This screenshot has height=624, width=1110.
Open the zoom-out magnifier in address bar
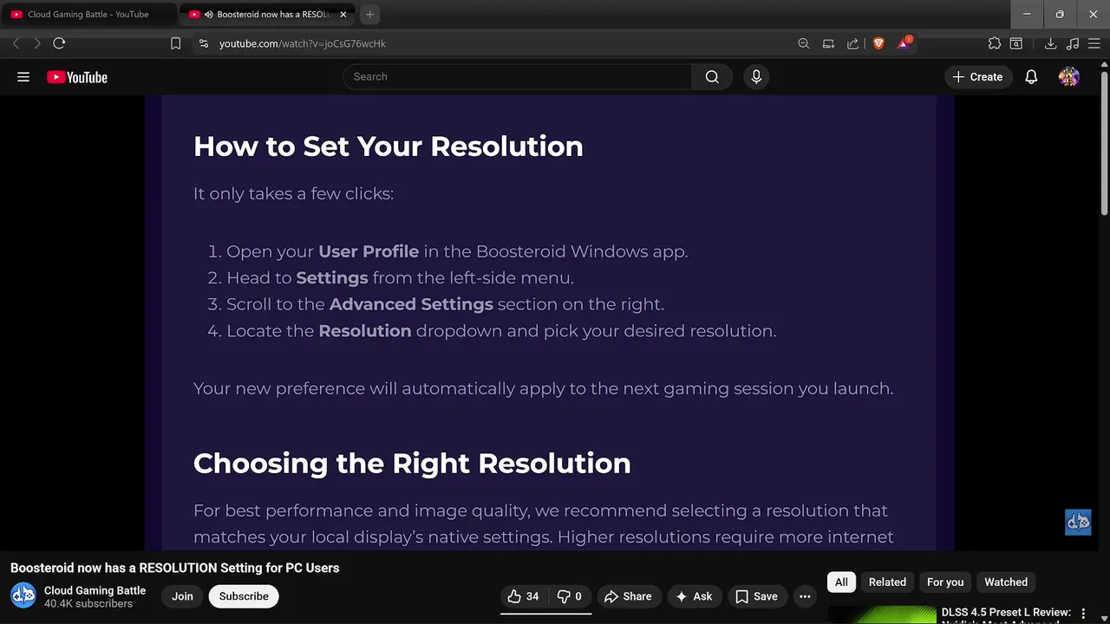804,43
